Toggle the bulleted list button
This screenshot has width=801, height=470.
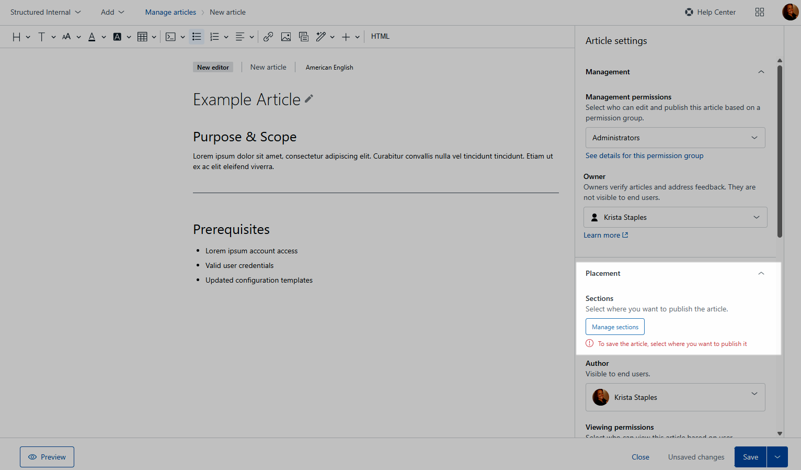(197, 37)
